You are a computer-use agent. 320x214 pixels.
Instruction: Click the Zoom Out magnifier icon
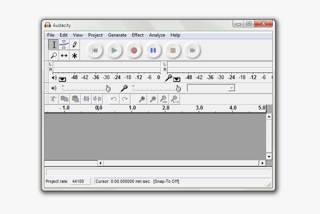coord(153,99)
